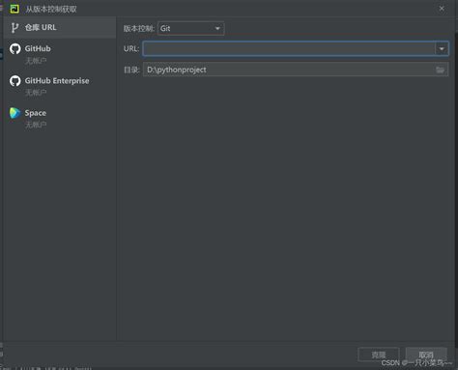
Task: Click the 版本控制 label
Action: (139, 29)
